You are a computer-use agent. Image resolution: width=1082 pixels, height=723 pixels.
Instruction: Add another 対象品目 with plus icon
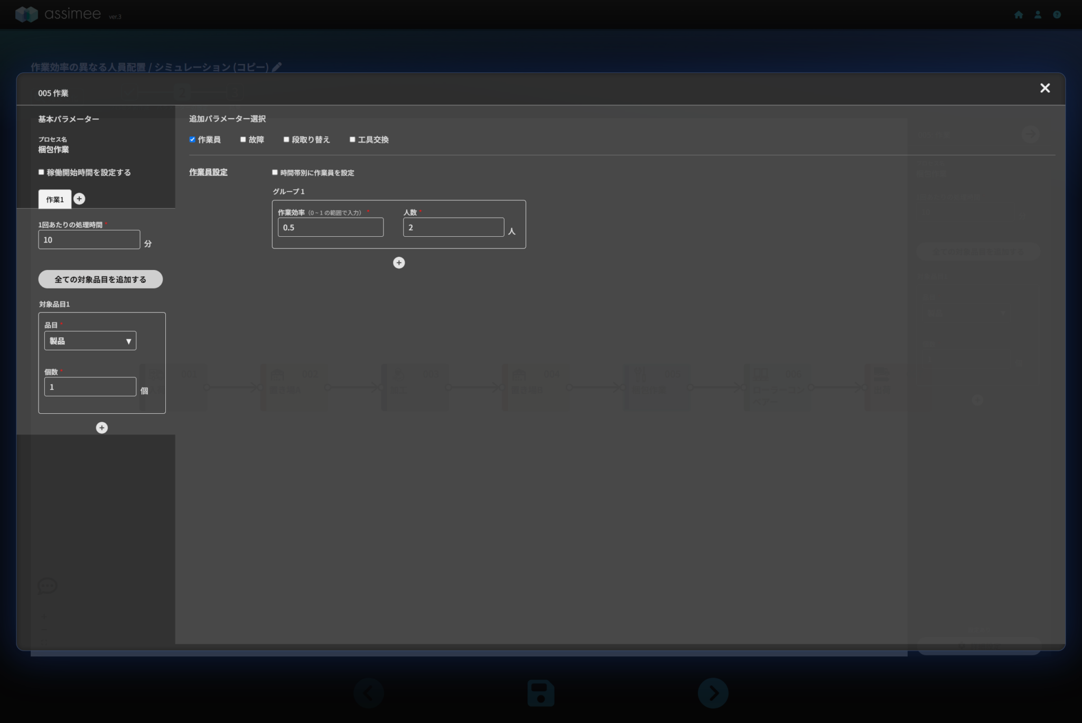point(102,428)
